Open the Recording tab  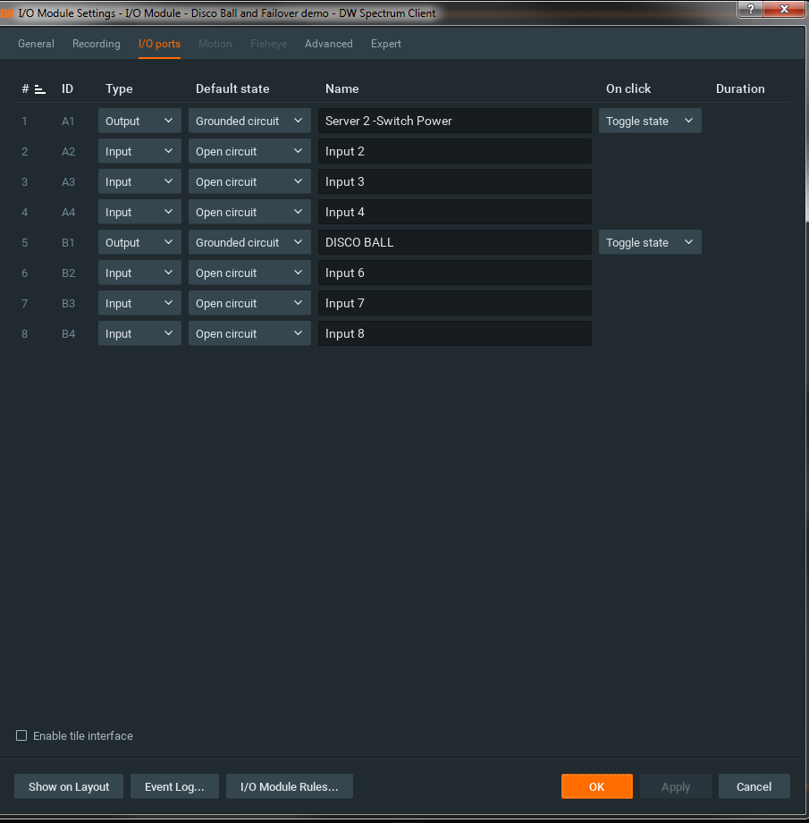[x=96, y=43]
